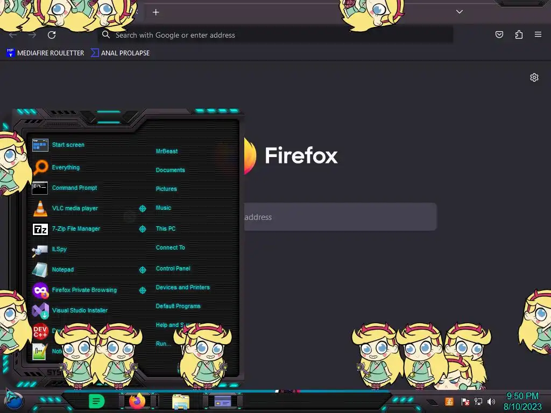Open a new Firefox tab
This screenshot has height=413, width=551.
156,12
